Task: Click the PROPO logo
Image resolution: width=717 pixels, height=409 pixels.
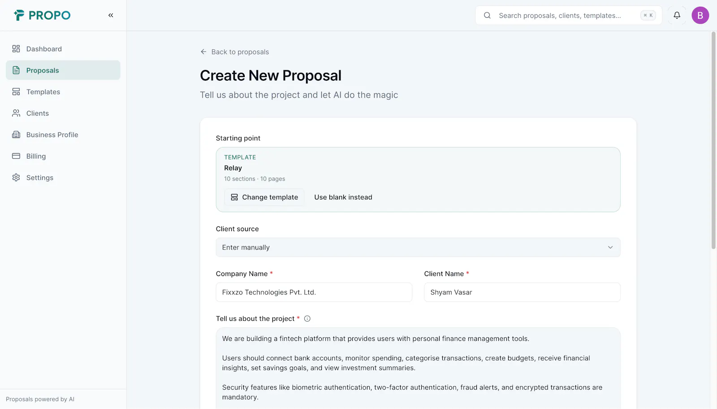Action: click(x=42, y=15)
